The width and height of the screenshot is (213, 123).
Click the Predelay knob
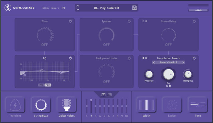pos(149,74)
